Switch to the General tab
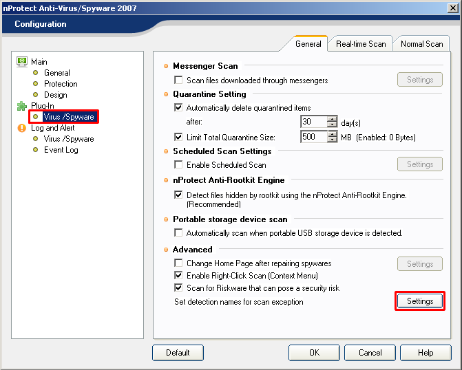 [x=308, y=44]
